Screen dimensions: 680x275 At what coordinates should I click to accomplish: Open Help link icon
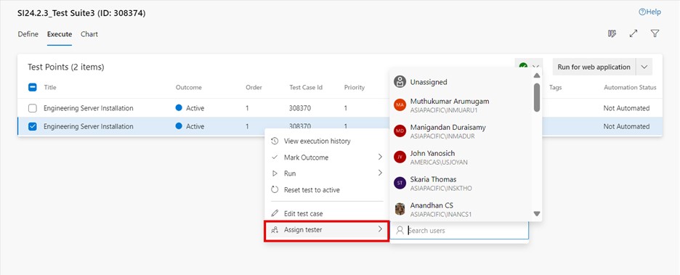coord(642,12)
